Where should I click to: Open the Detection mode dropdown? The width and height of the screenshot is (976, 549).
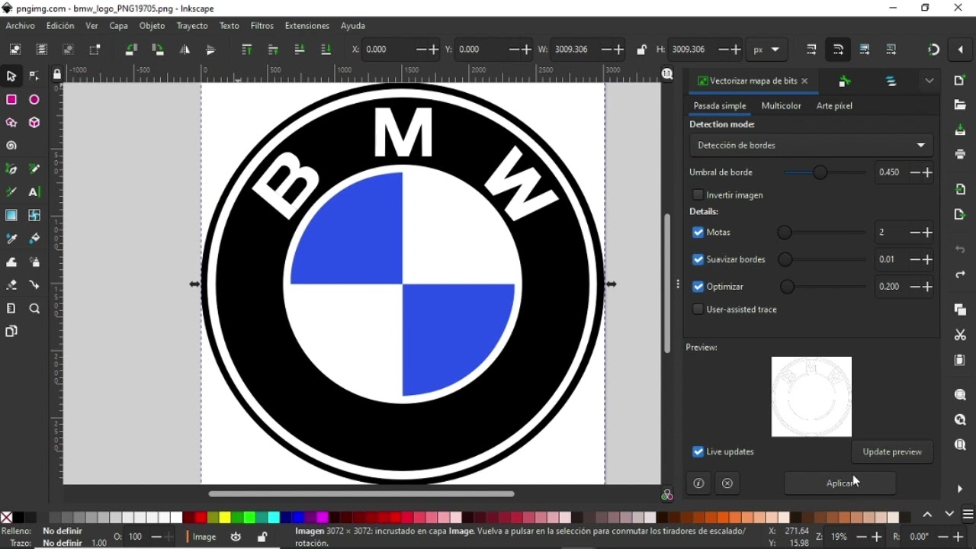coord(811,145)
